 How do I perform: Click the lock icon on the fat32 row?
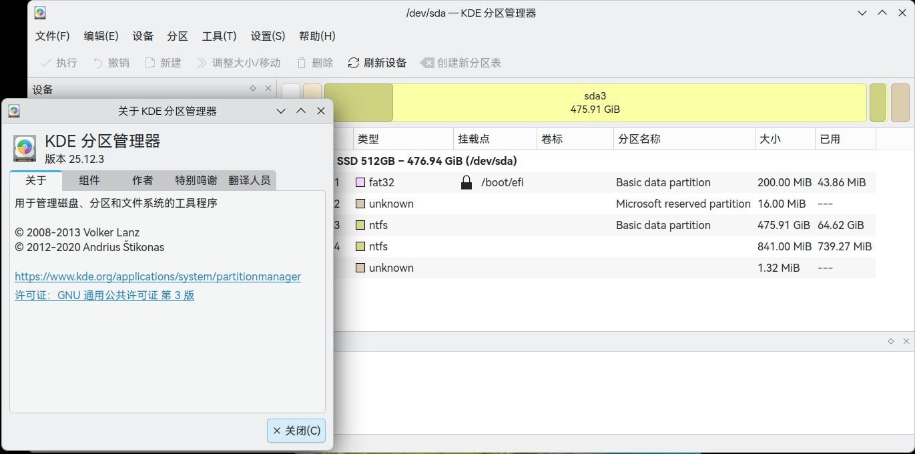tap(467, 182)
